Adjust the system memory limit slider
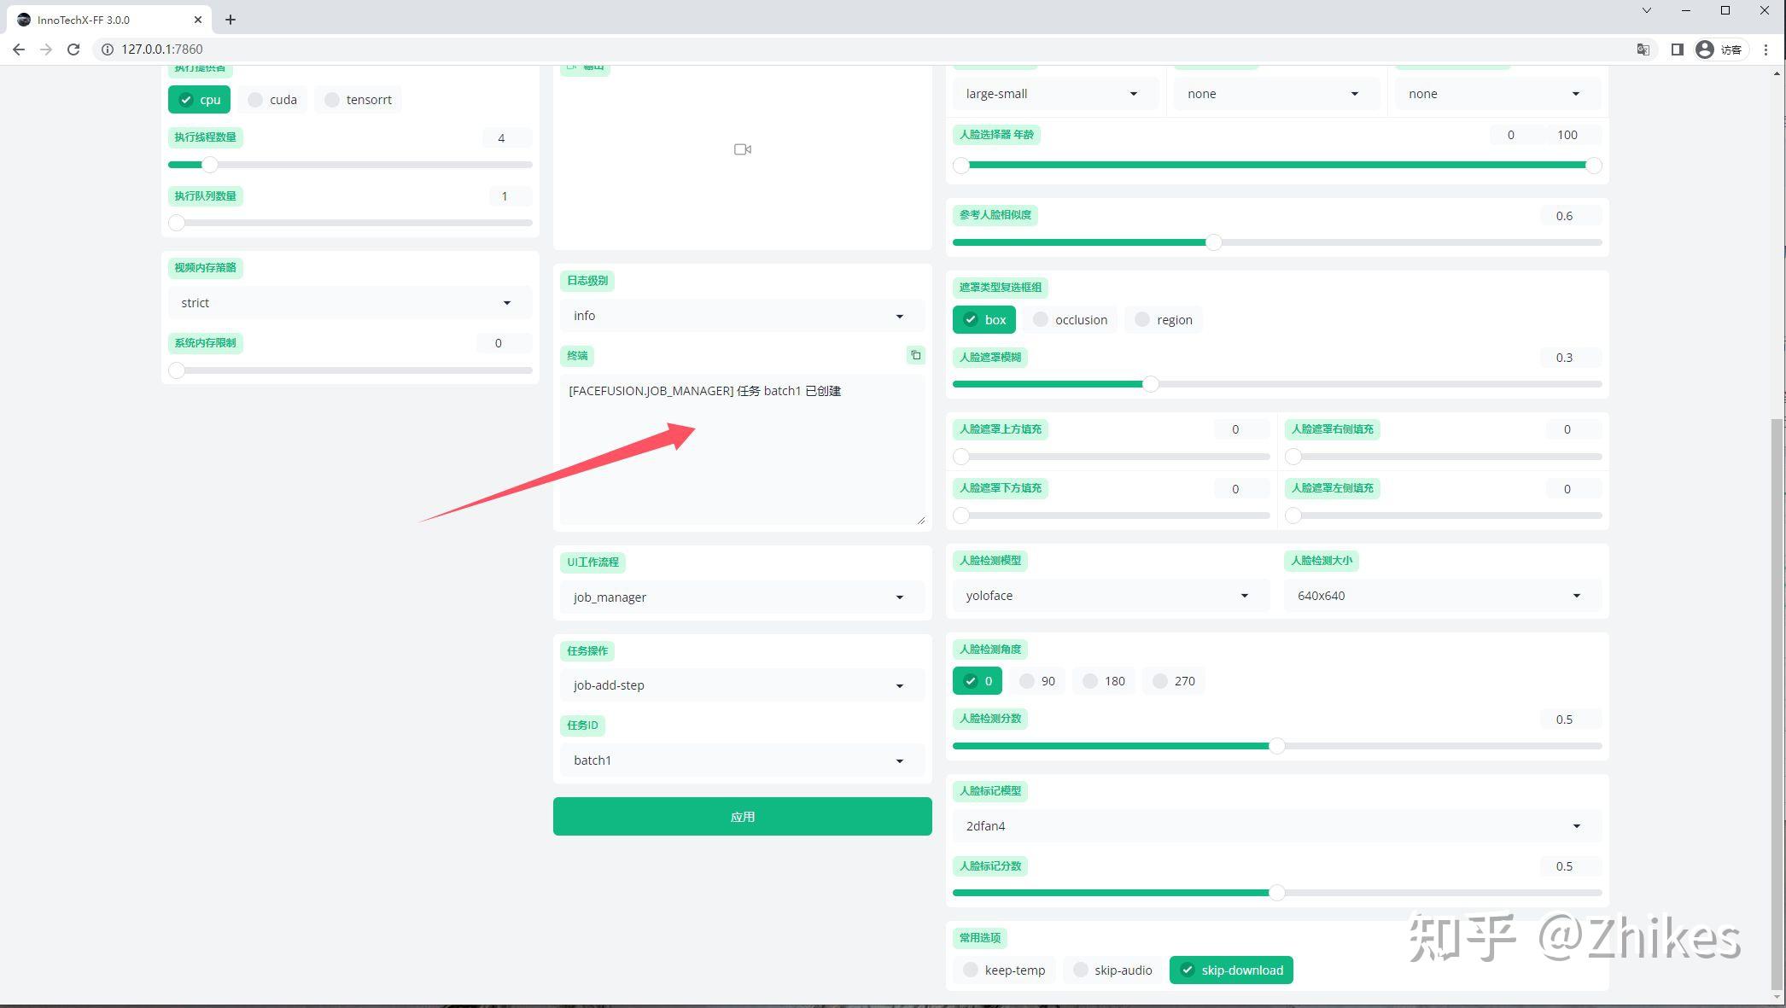This screenshot has width=1786, height=1008. click(350, 370)
